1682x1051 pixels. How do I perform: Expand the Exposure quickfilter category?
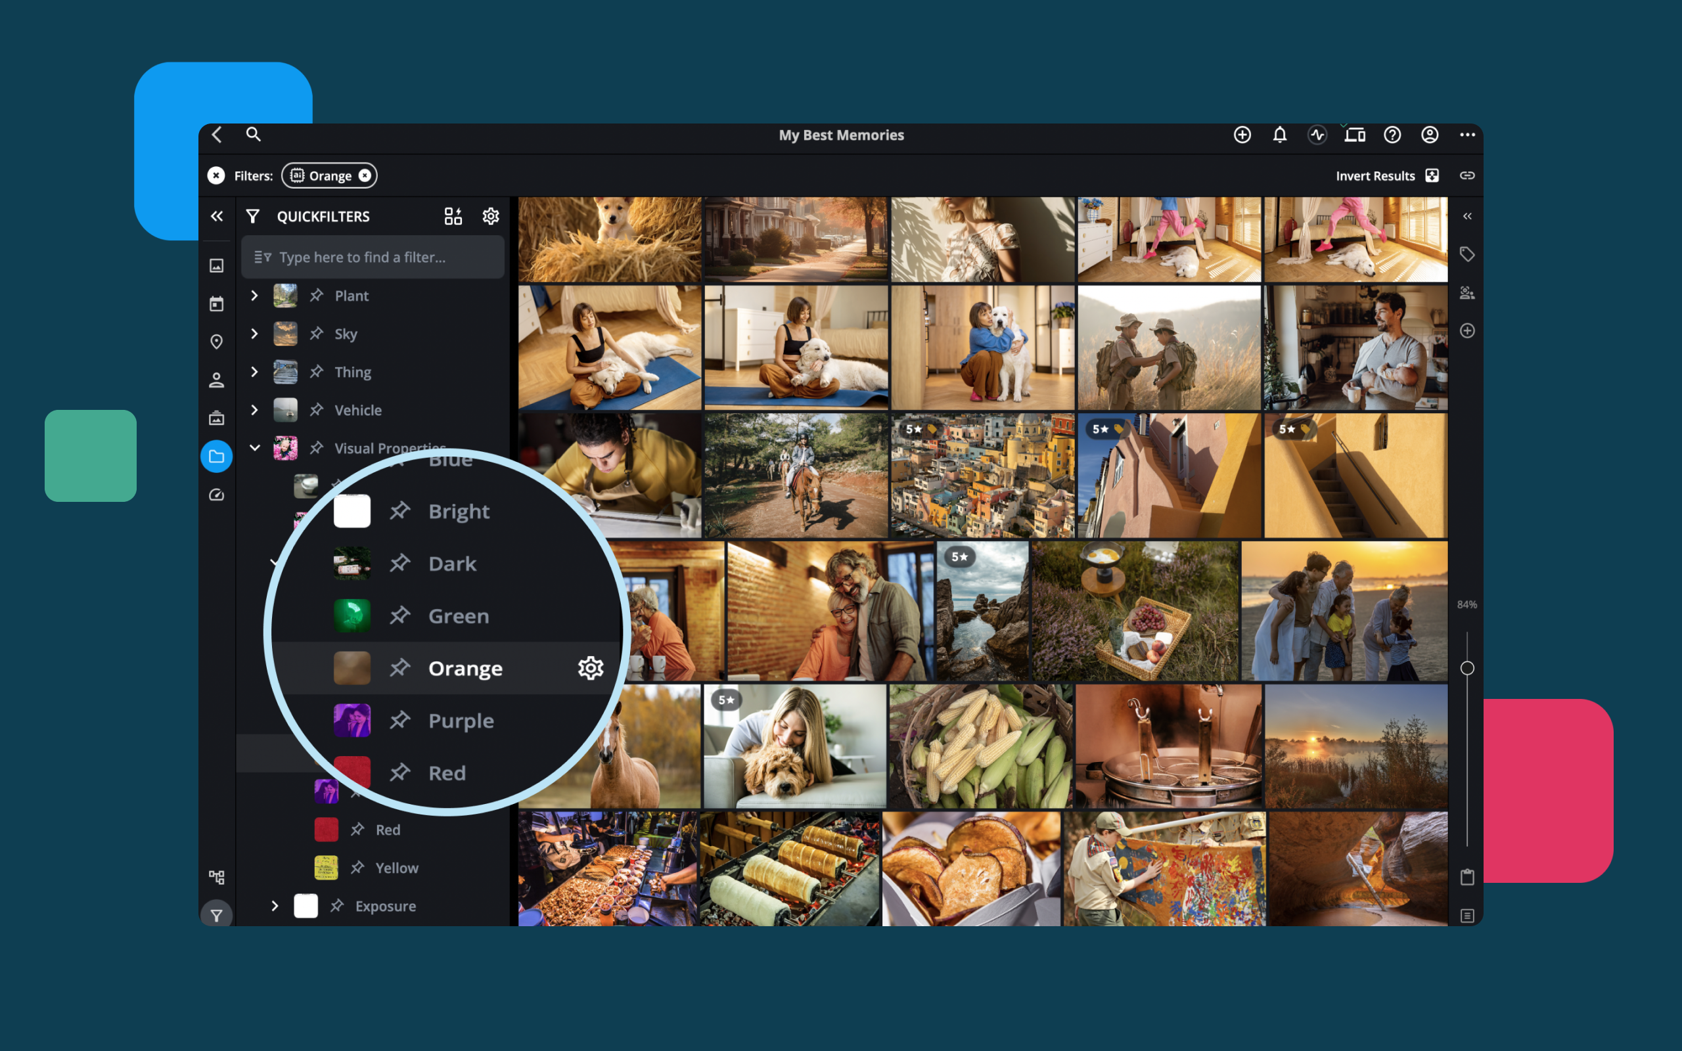coord(271,906)
